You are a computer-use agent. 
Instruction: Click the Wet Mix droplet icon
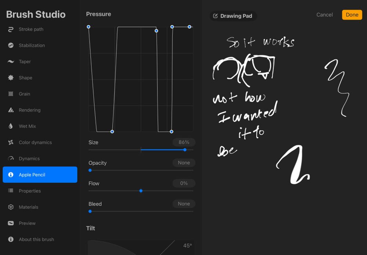(11, 126)
